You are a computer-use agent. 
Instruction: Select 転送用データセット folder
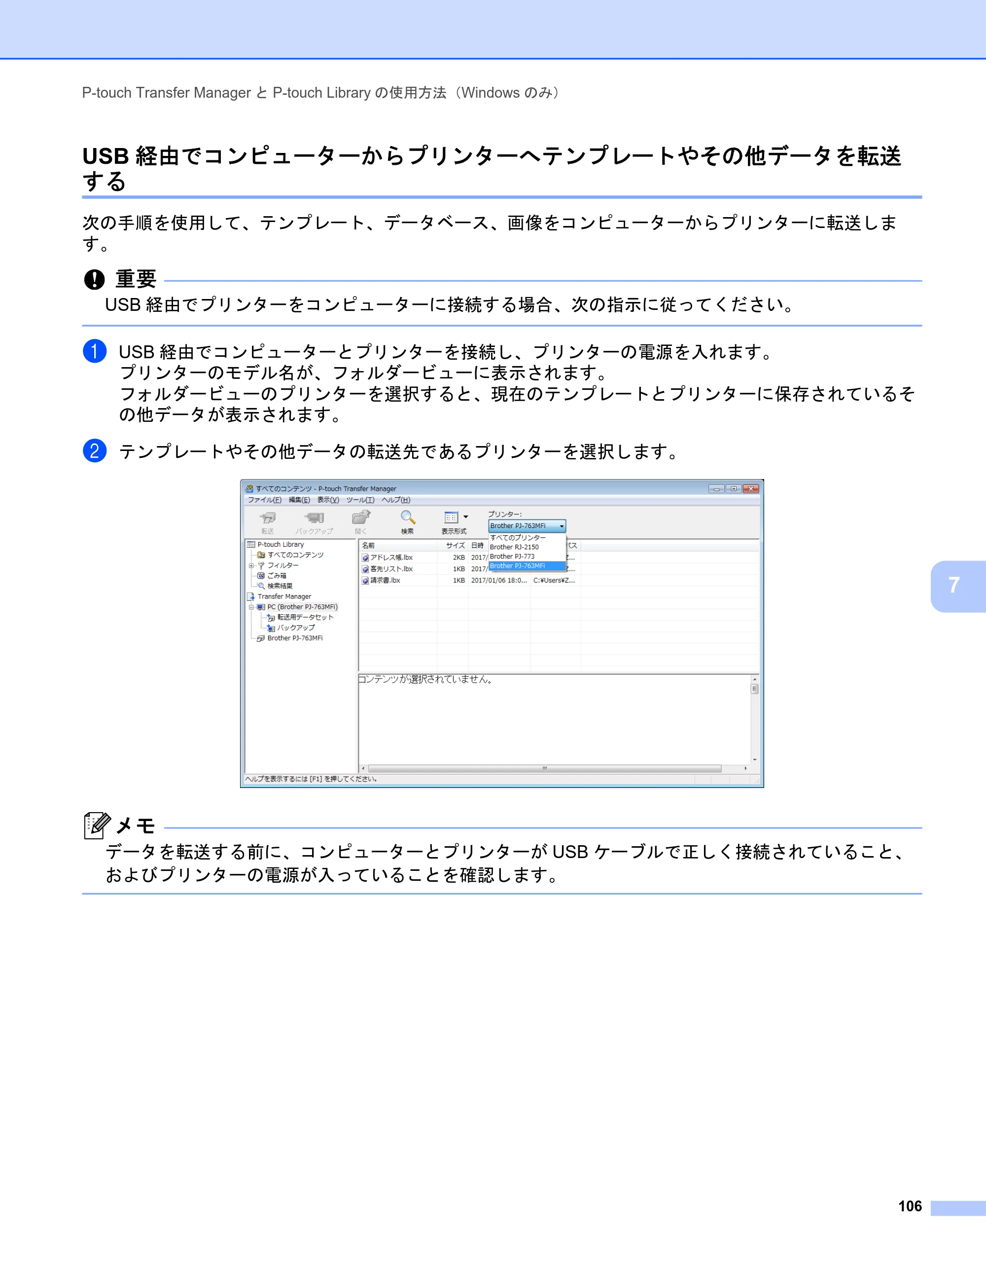pyautogui.click(x=305, y=617)
